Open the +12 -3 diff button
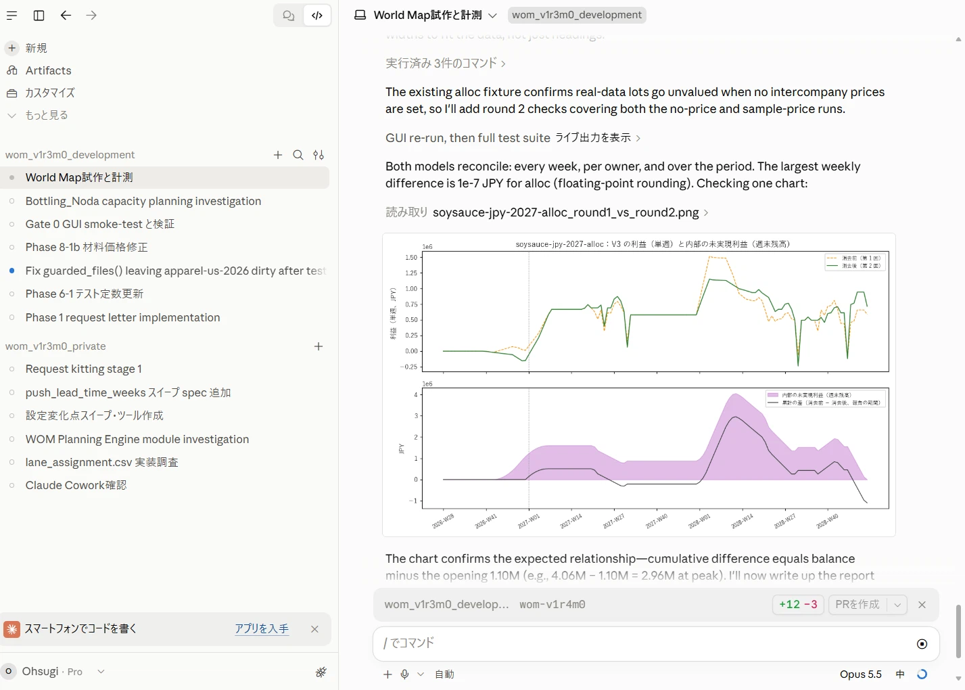Screen dimensions: 965x690 (x=798, y=605)
